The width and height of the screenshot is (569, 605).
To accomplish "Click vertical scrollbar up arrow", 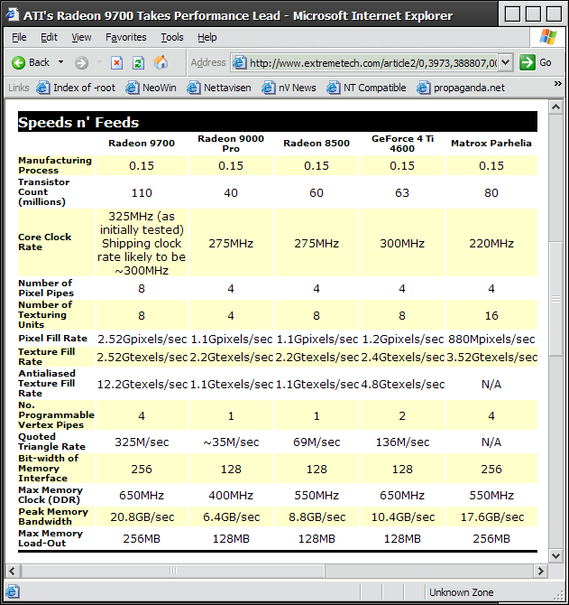I will click(555, 107).
